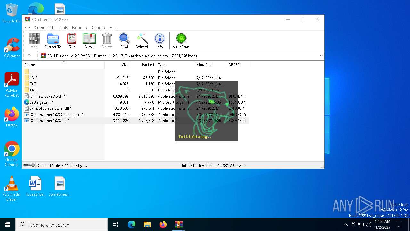Click the 8,699,392 size cell
The height and width of the screenshot is (231, 410).
coord(121,96)
